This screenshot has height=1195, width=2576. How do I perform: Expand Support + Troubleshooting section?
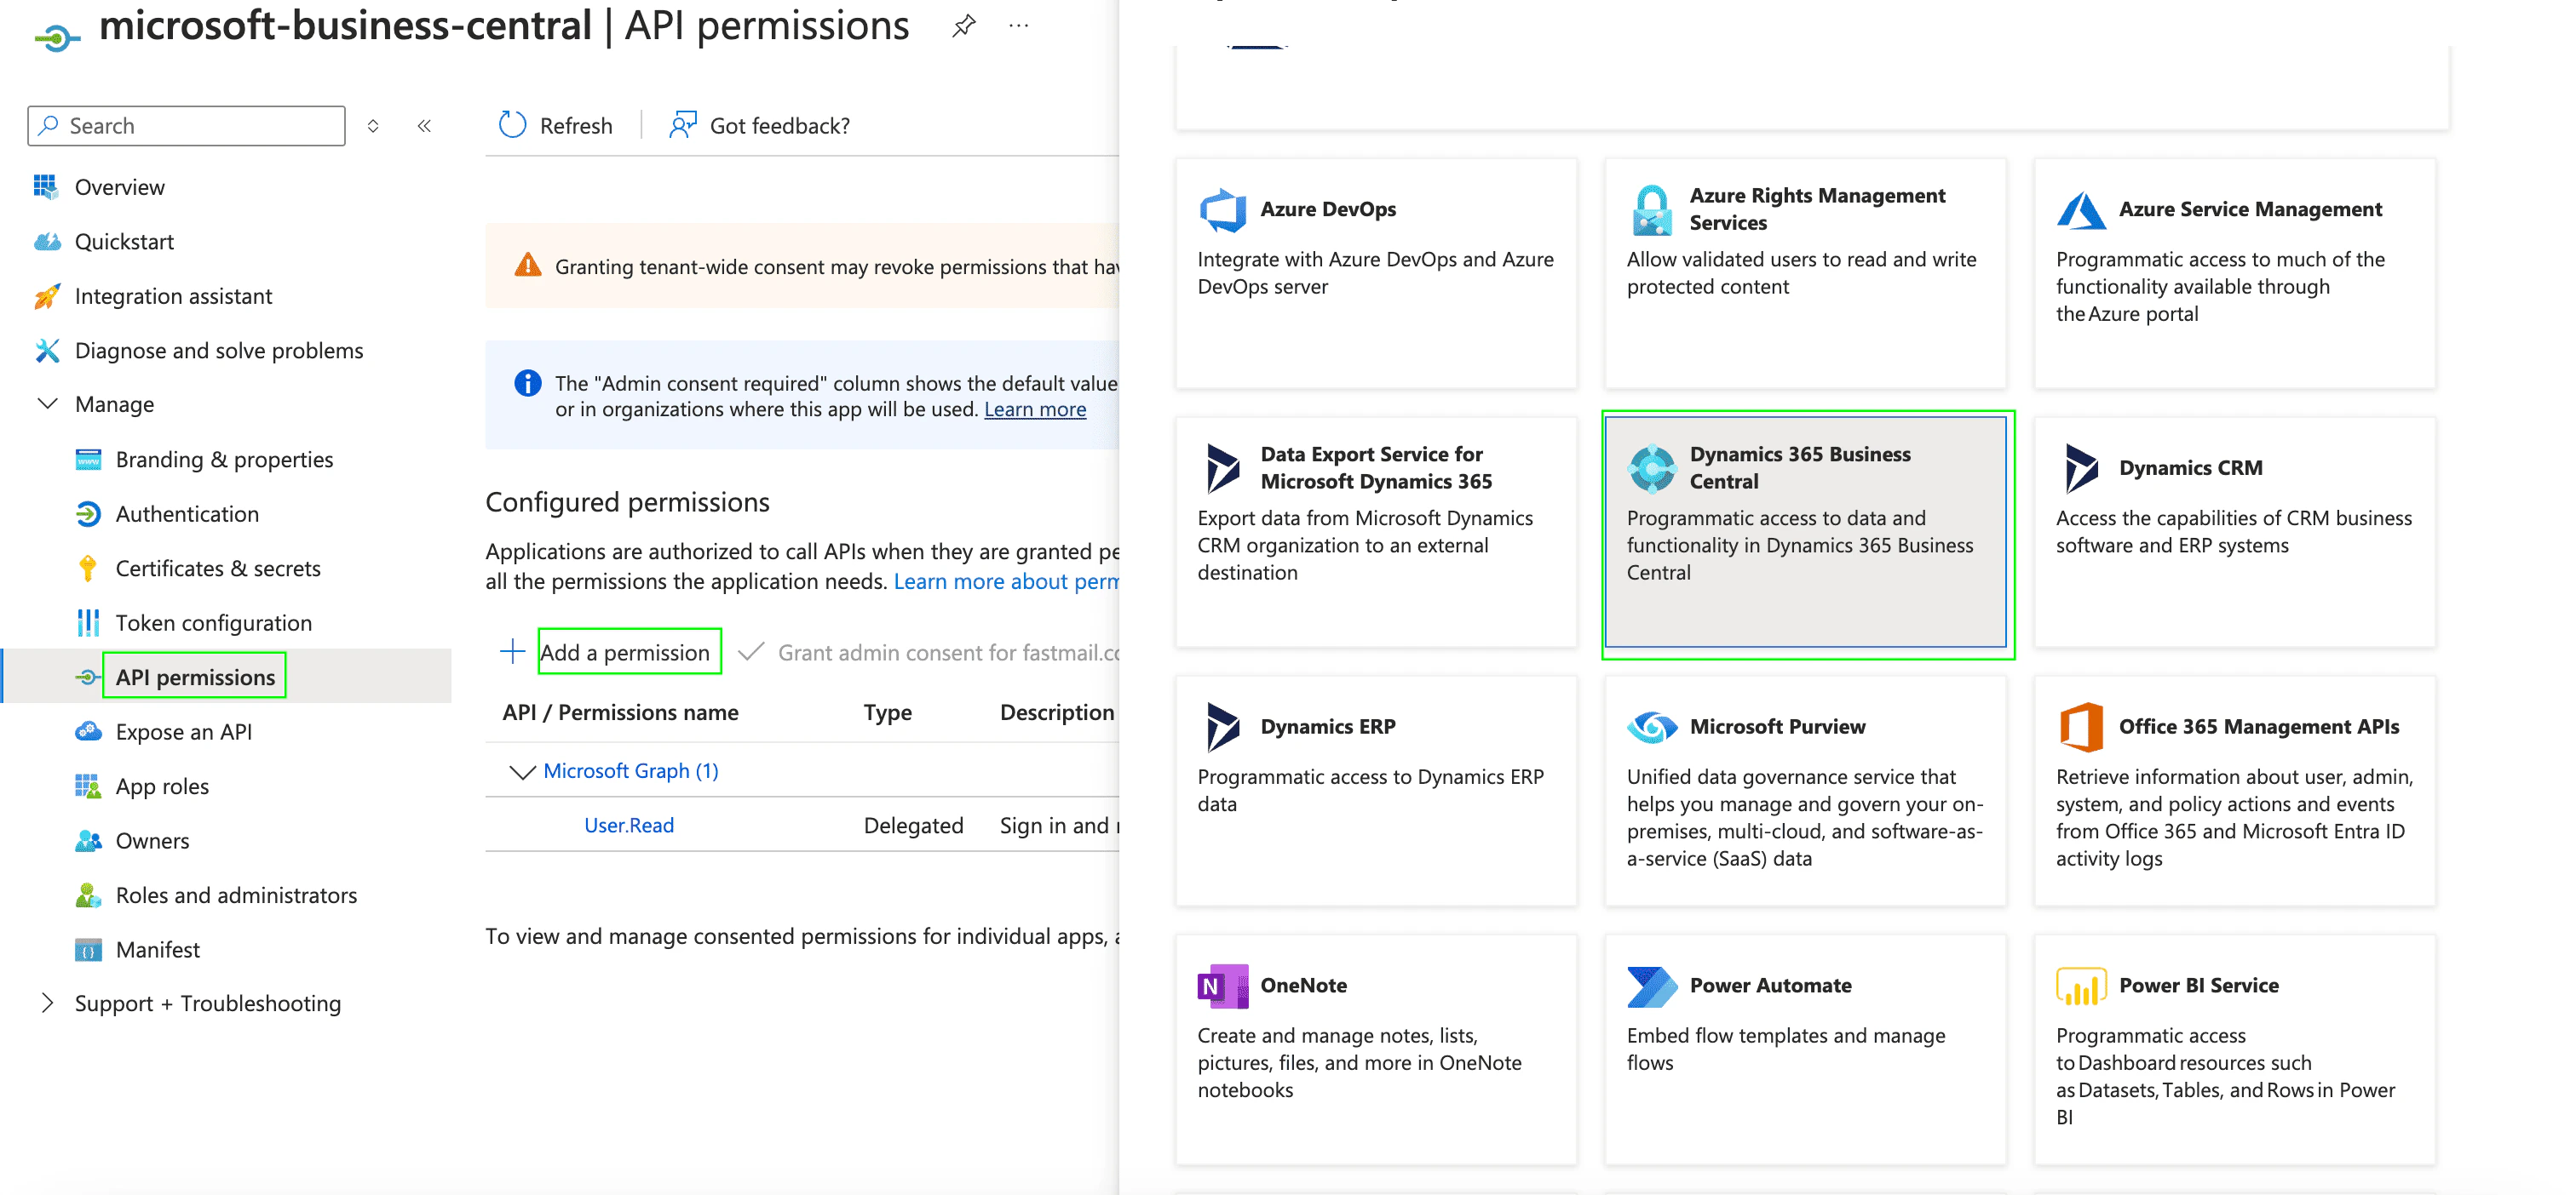click(x=47, y=1003)
